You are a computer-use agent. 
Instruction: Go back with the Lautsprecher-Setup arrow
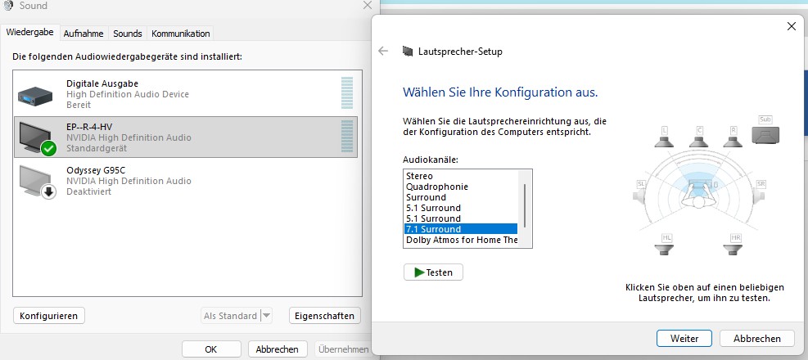click(x=383, y=51)
